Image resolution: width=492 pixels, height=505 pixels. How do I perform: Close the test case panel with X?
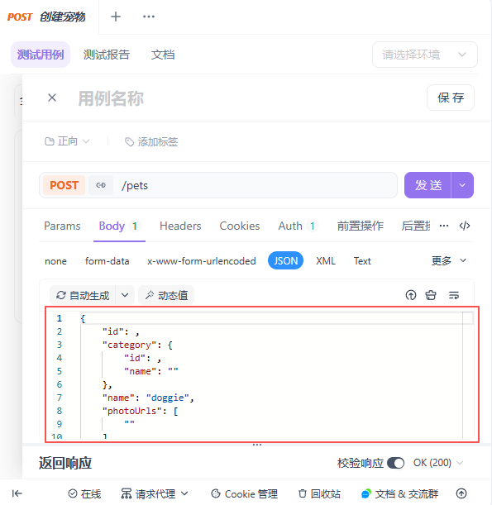coord(52,98)
